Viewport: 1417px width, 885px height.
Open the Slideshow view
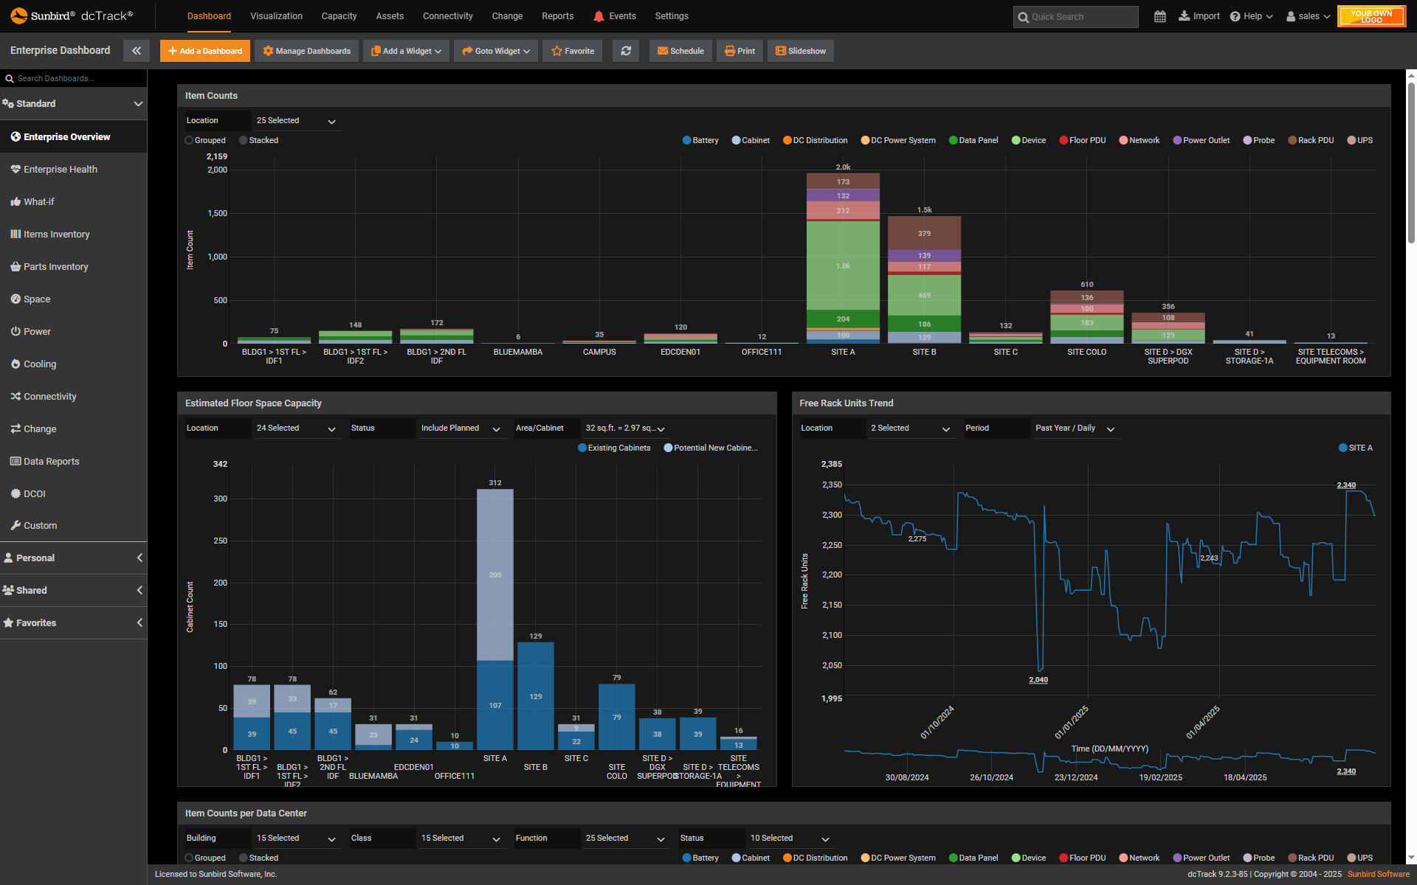801,51
